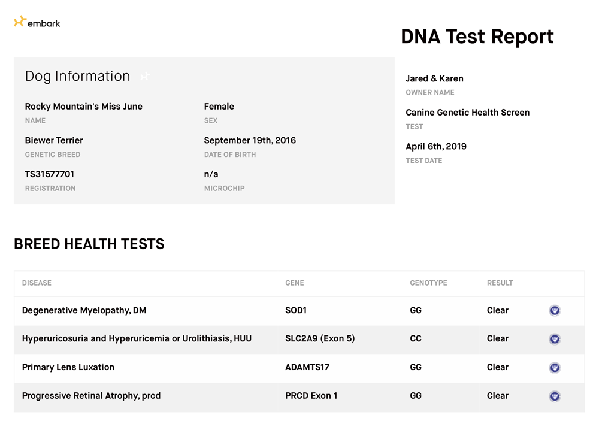Open Progressive Retinal Atrophy, prcd entry
This screenshot has height=433, width=599.
click(x=91, y=396)
